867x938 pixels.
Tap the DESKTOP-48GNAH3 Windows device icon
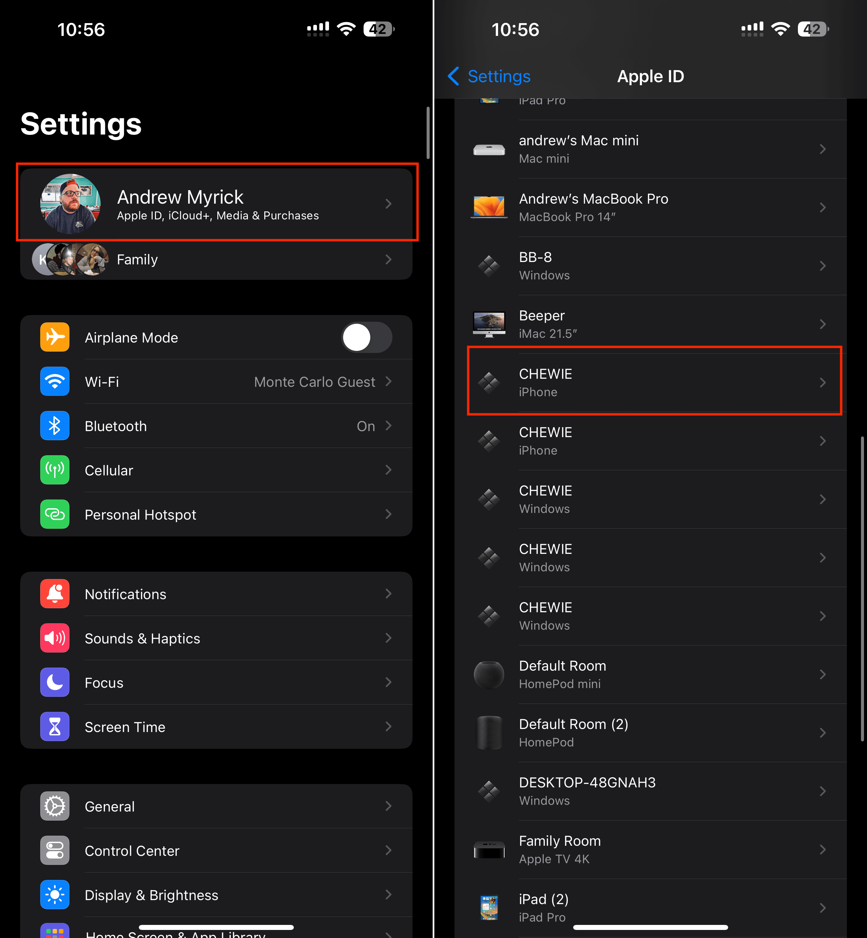tap(489, 791)
